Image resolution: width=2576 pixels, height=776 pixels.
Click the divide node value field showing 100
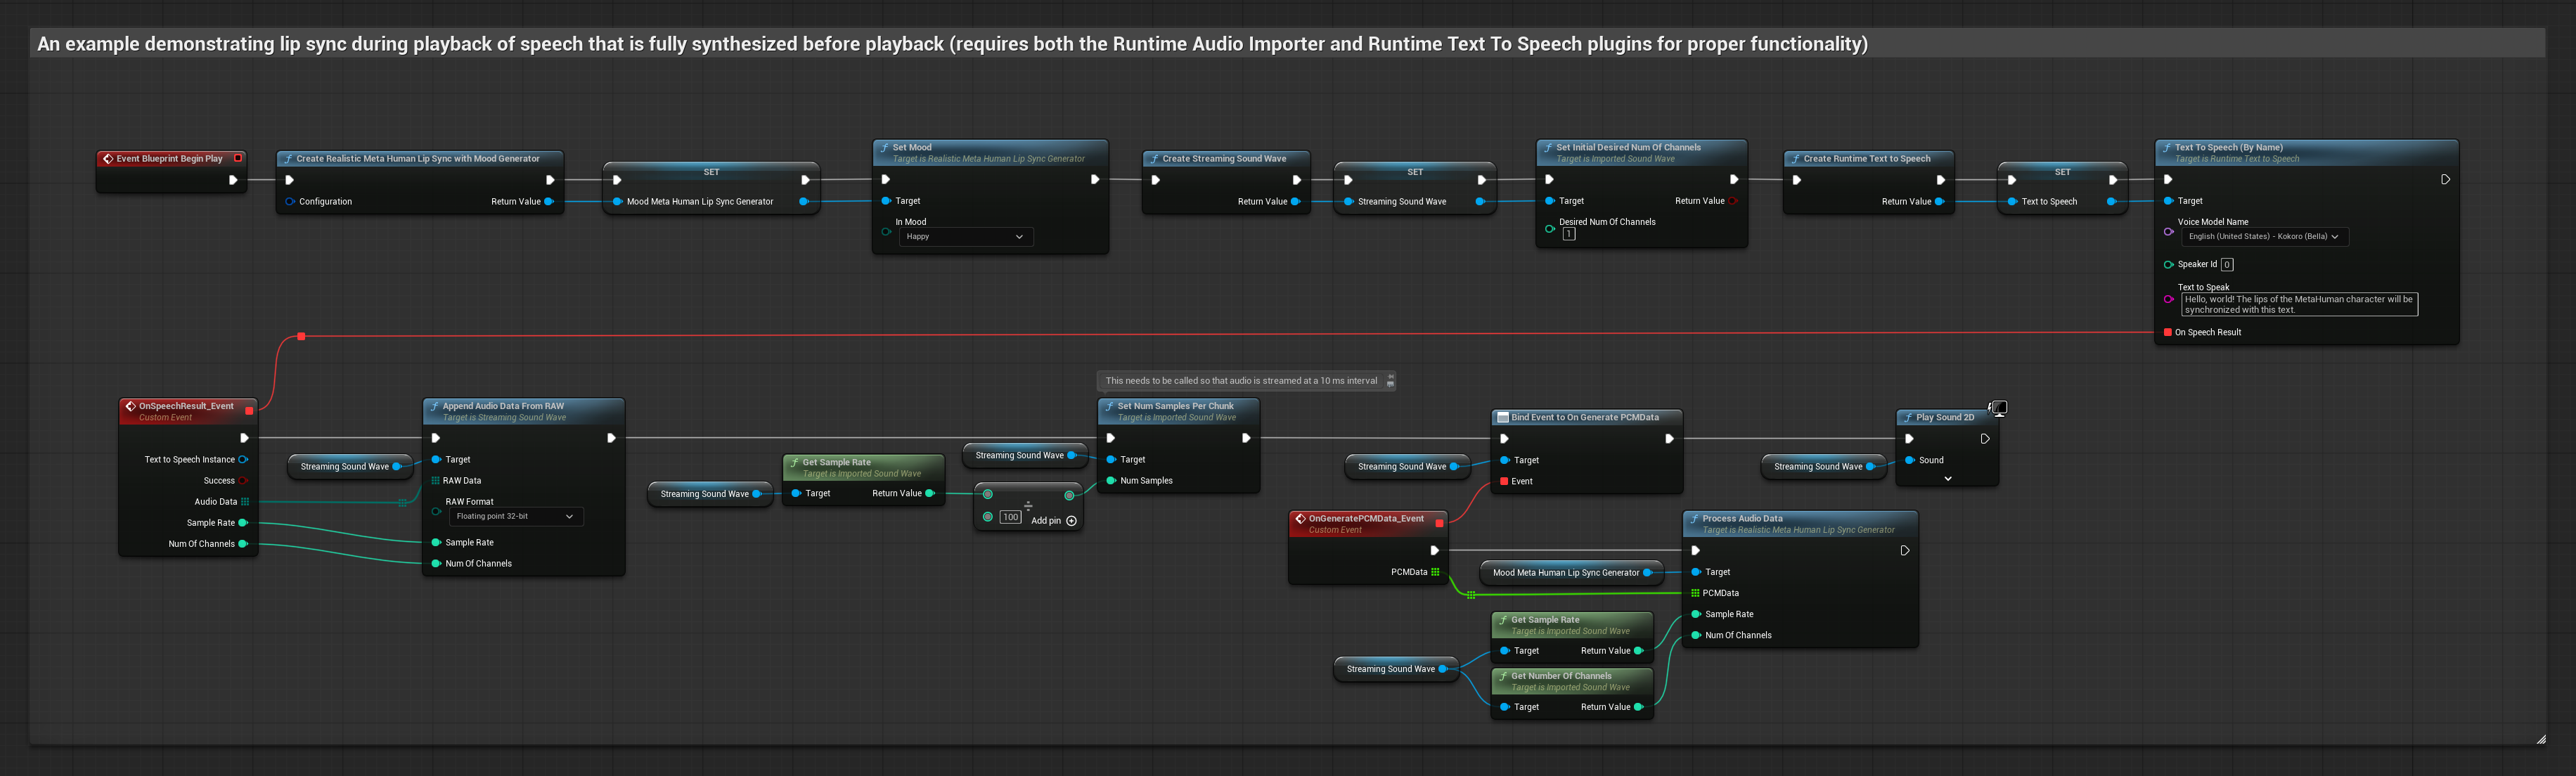pos(1010,518)
